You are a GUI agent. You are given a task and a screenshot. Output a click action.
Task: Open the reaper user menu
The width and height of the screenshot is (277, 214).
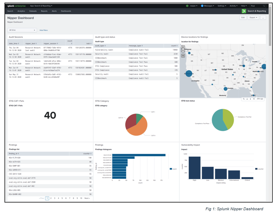(193, 6)
